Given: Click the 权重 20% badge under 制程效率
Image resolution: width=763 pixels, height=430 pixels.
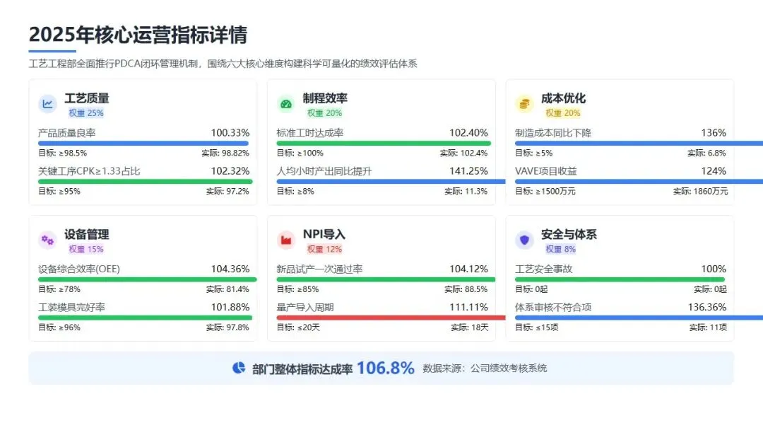Looking at the screenshot, I should coord(324,113).
